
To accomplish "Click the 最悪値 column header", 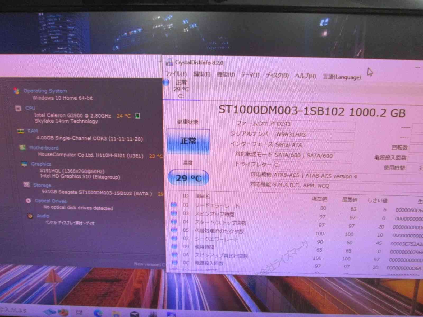I will click(350, 200).
